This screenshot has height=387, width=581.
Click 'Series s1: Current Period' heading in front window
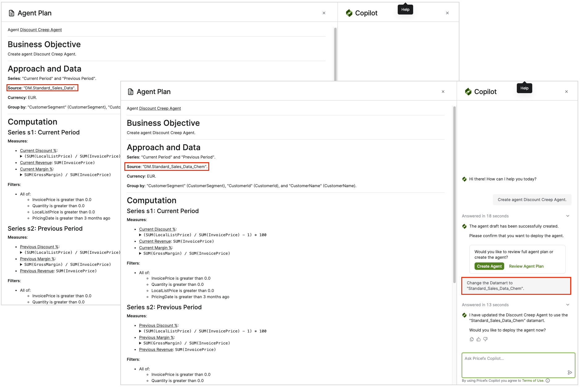163,211
